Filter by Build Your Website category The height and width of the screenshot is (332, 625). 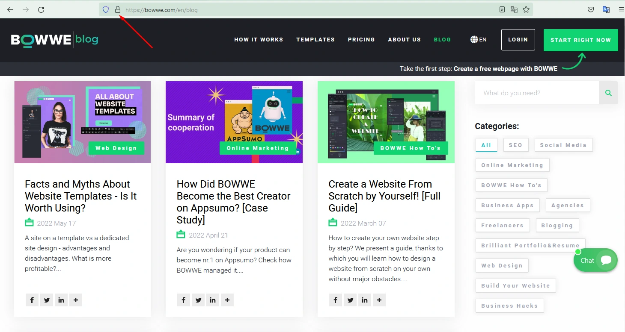516,285
